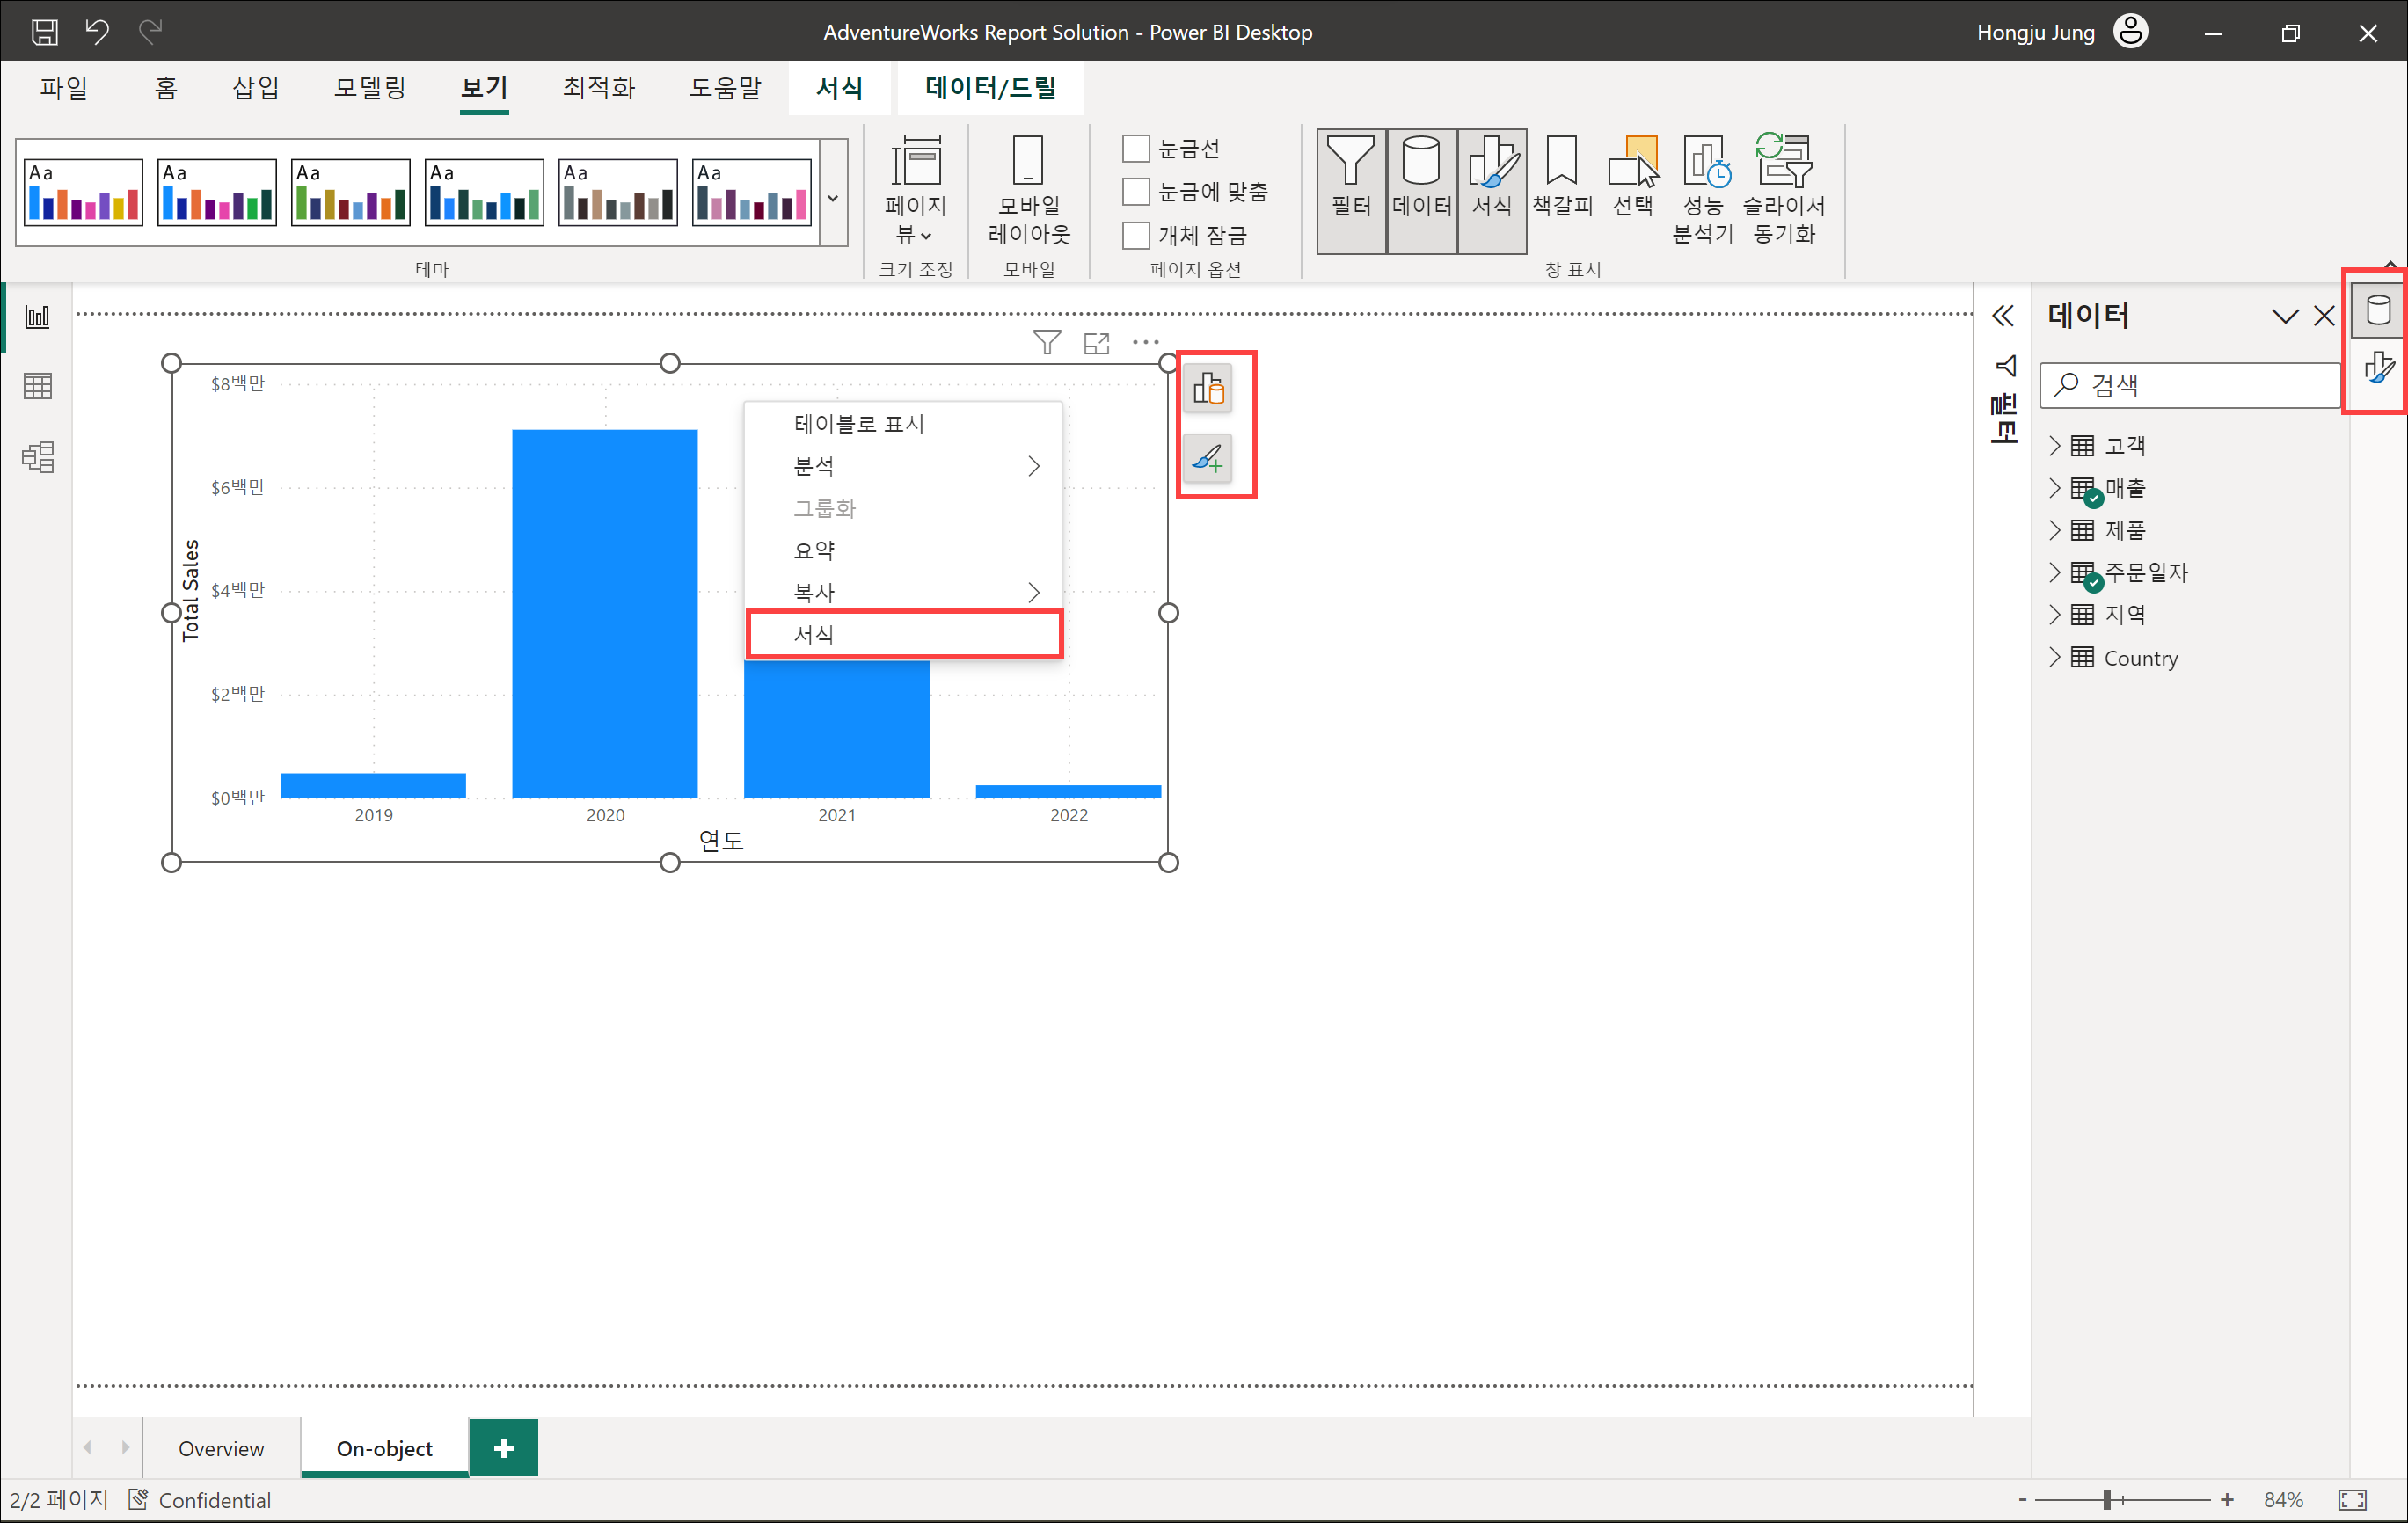Viewport: 2408px width, 1523px height.
Task: Toggle the 개체 잠금 lock objects checkbox
Action: [1136, 235]
